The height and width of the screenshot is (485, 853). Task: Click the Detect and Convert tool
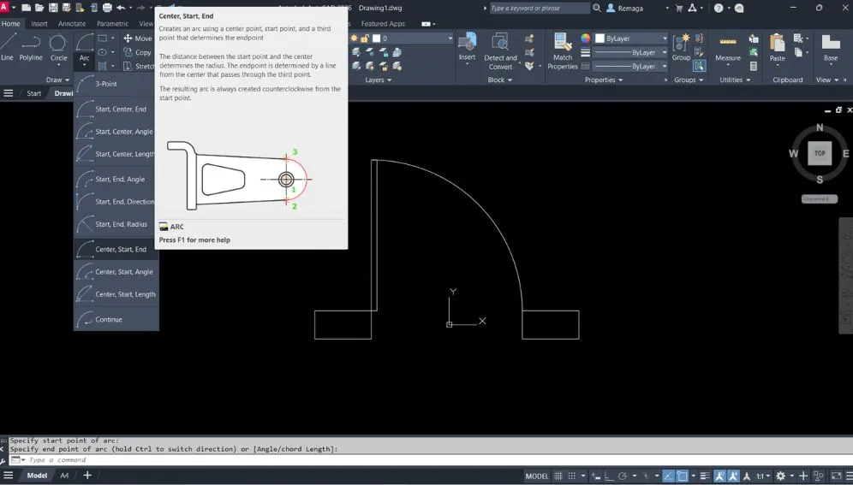click(x=500, y=50)
